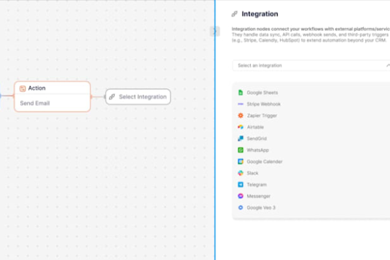Click the WhatsApp icon in list
The height and width of the screenshot is (260, 390).
pos(240,150)
